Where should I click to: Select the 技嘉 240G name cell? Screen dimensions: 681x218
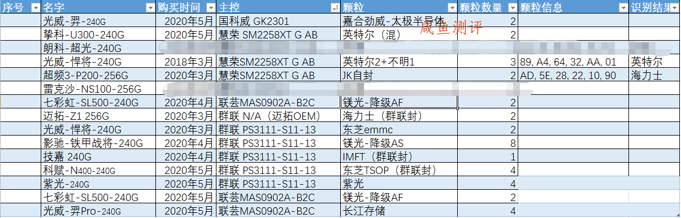pyautogui.click(x=99, y=156)
